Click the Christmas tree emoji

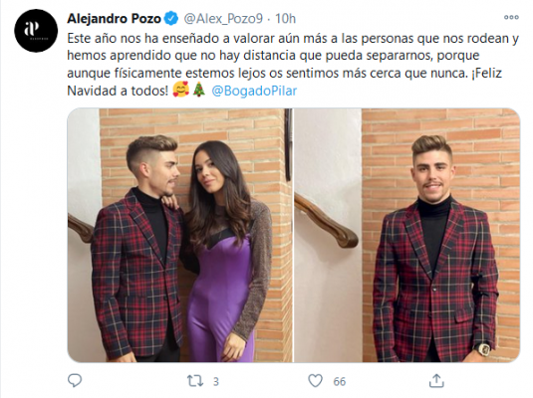[199, 91]
